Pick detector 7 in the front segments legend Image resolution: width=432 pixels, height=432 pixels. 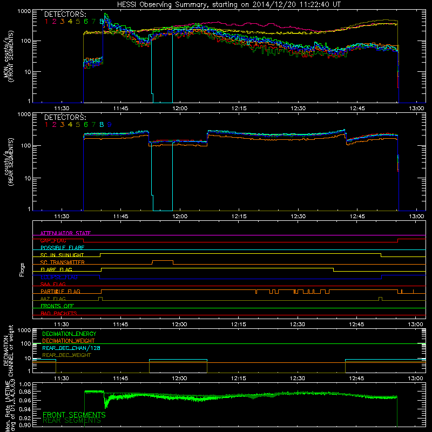point(93,22)
